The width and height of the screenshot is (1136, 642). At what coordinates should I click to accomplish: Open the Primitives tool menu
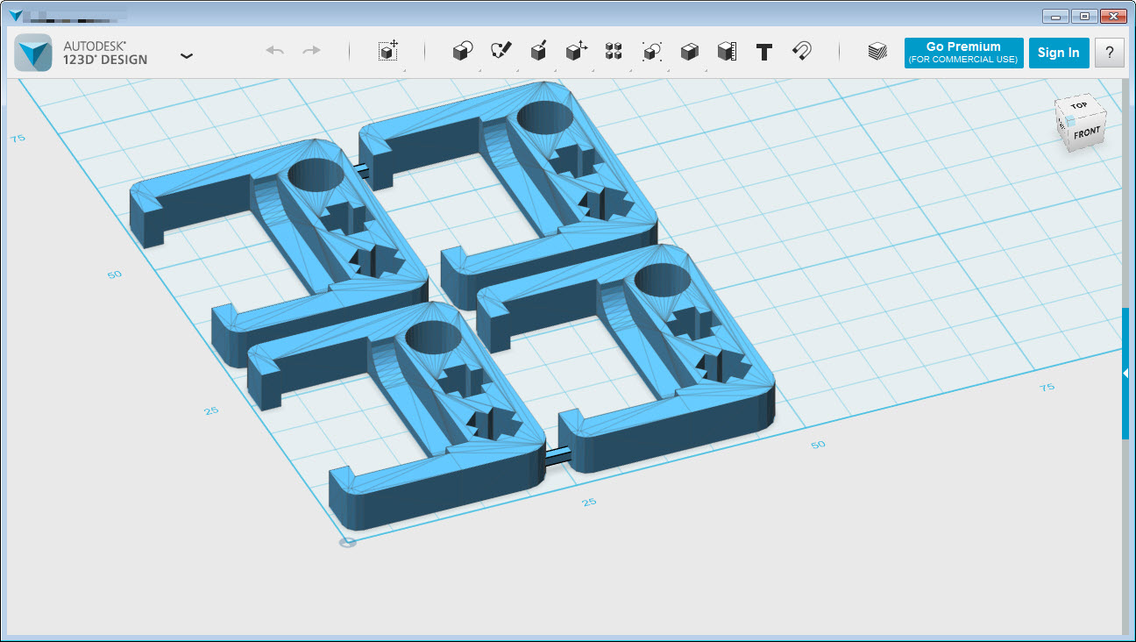pos(463,52)
